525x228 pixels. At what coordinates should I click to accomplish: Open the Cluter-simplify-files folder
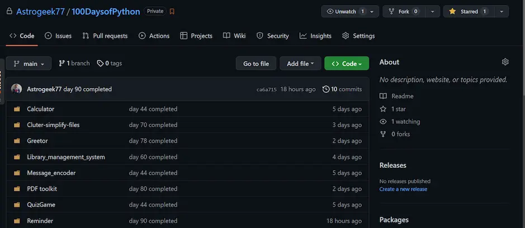53,125
